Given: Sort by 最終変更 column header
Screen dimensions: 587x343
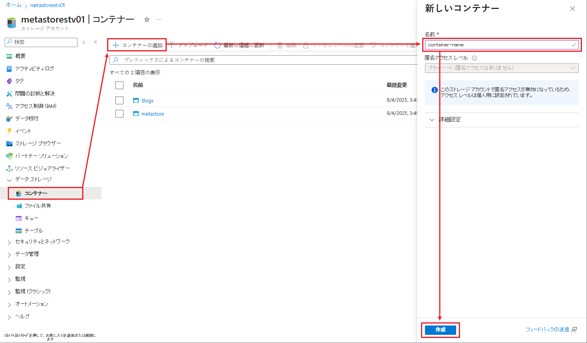Looking at the screenshot, I should [x=397, y=85].
